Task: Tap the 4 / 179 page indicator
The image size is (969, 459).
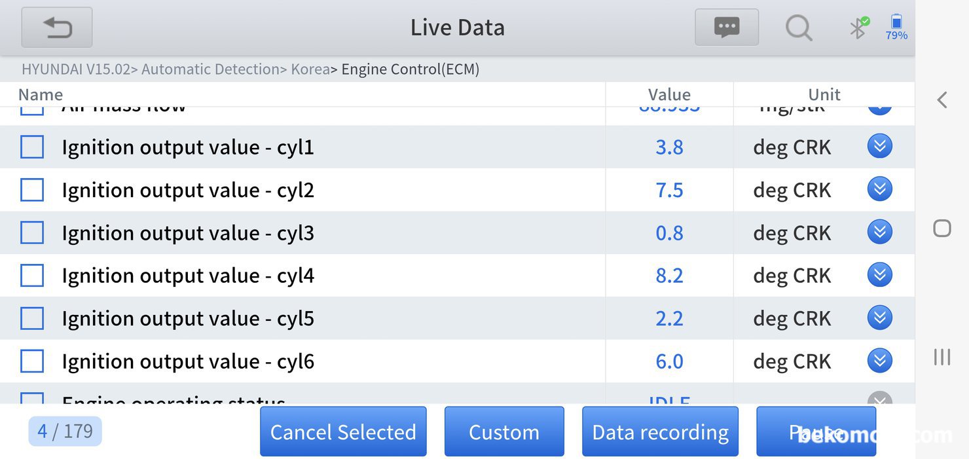Action: pyautogui.click(x=65, y=431)
